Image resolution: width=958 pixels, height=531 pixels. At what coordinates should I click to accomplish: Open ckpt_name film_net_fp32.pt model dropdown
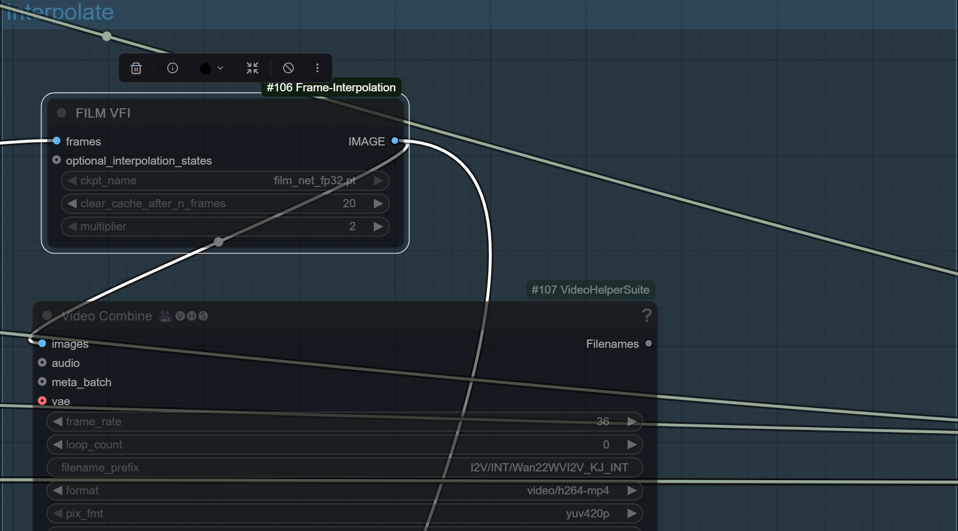point(225,180)
